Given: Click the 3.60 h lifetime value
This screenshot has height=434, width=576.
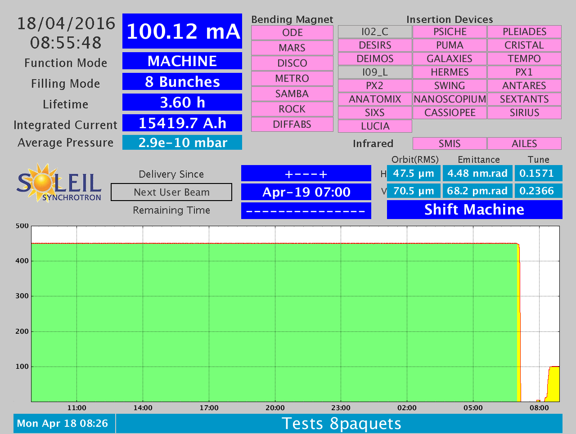Looking at the screenshot, I should pyautogui.click(x=182, y=102).
